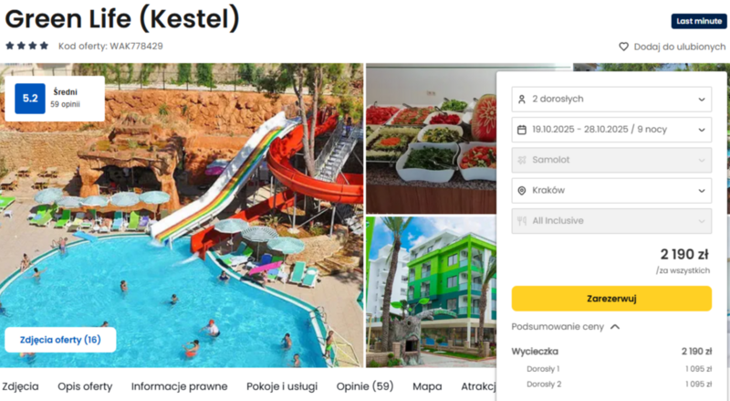Open the 2 dorosłych travelers dropdown
730x401 pixels.
611,100
